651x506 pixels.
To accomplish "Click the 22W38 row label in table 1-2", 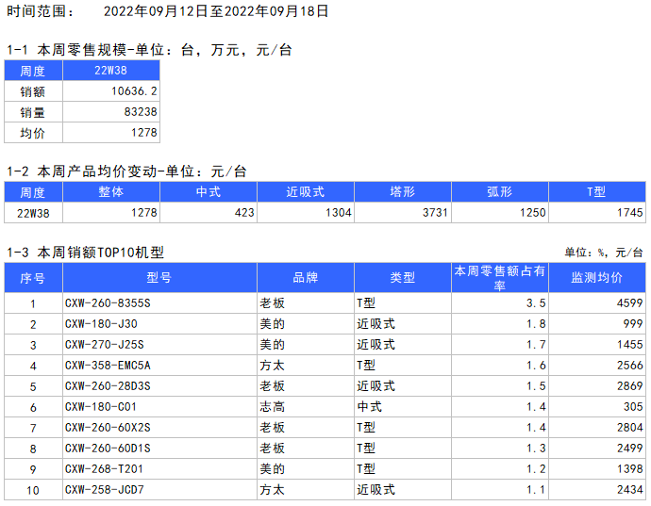I will [x=33, y=213].
